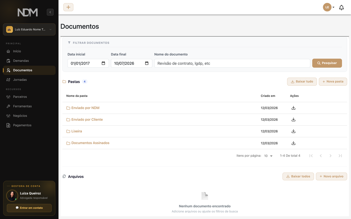
Task: Click the plus button in the top bar
Action: (68, 7)
